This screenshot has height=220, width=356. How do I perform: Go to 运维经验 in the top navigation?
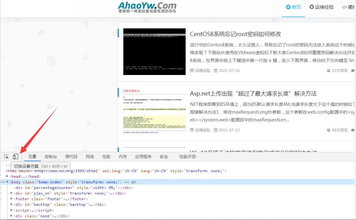click(x=321, y=7)
